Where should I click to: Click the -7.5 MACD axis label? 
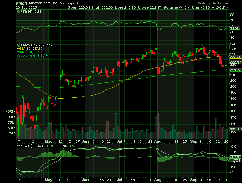tap(233, 172)
